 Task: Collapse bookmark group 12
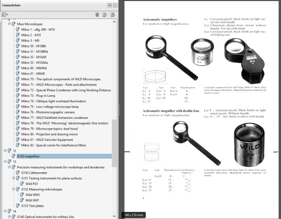click(x=5, y=151)
